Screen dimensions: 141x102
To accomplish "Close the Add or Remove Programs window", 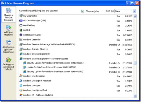I will 137,3.
